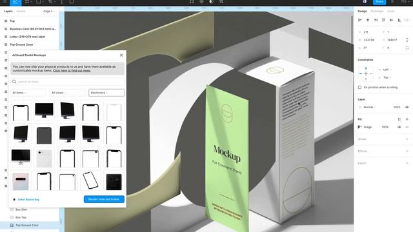Select the Top Ground Color layer near the list top
Viewport: 413px width, 232px height.
pyautogui.click(x=21, y=44)
